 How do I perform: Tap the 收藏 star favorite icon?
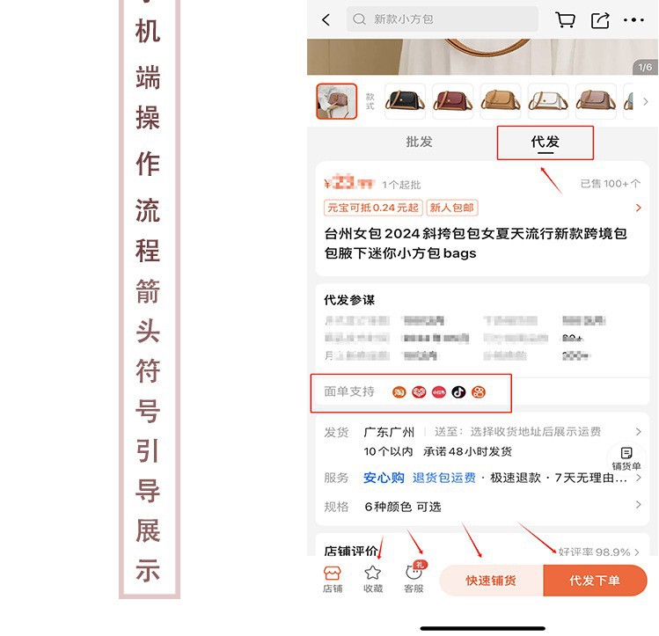(373, 580)
